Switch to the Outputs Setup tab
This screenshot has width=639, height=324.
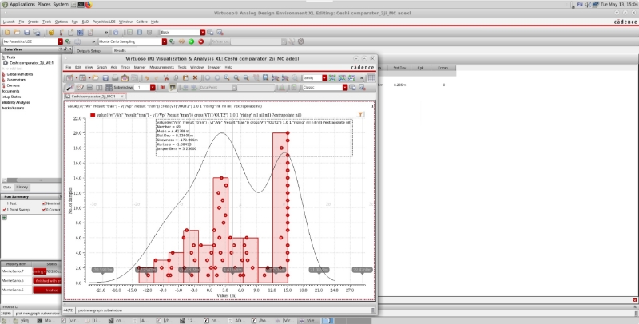[x=89, y=51]
